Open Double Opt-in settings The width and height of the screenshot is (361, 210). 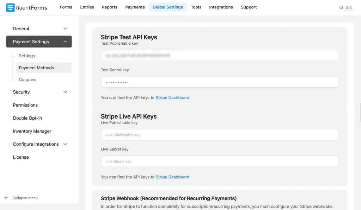click(x=27, y=118)
